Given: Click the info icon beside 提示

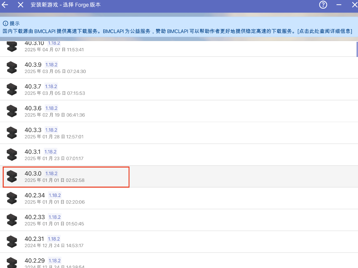Looking at the screenshot, I should (x=5, y=24).
